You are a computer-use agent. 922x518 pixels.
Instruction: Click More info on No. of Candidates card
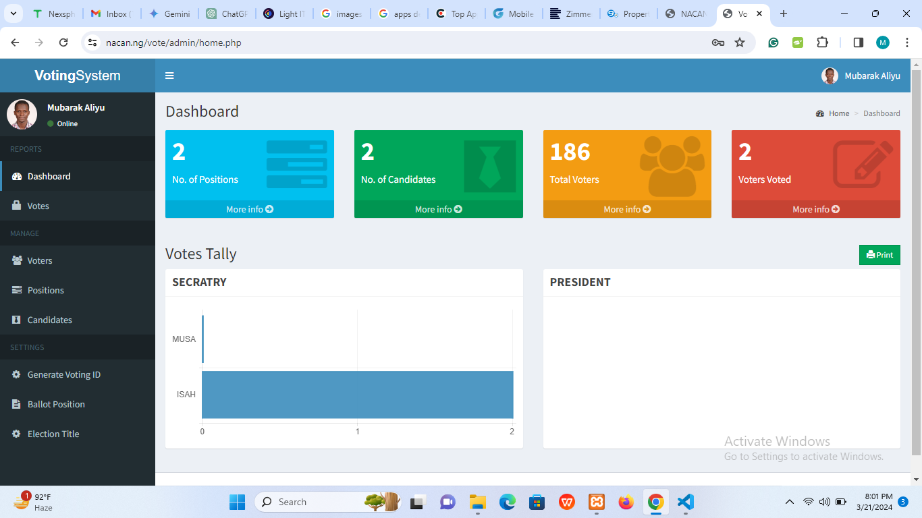pos(439,209)
